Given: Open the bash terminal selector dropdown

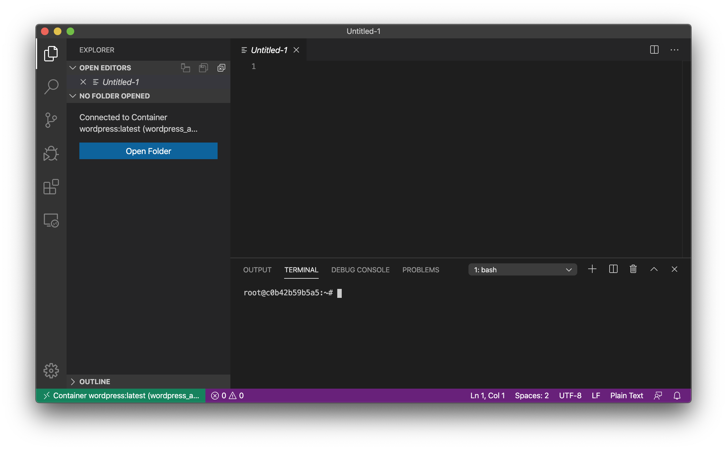Looking at the screenshot, I should (x=523, y=270).
